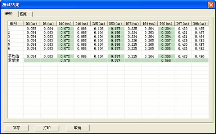Click the 0.470 average cell under D98
216x134 pixels.
(x=200, y=57)
